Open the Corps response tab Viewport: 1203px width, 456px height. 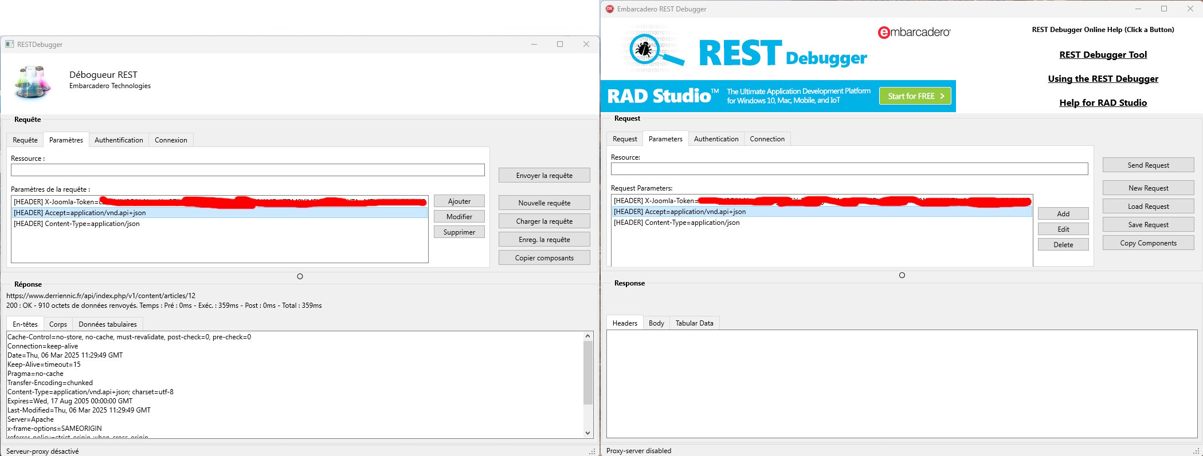pos(58,324)
